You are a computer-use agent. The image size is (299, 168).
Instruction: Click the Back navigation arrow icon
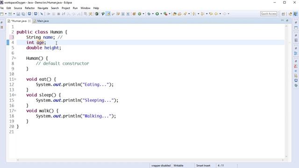216,14
